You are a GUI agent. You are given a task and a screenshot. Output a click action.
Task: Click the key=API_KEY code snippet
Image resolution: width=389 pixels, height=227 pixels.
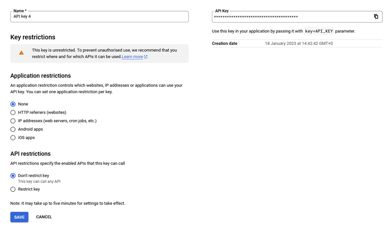(319, 31)
